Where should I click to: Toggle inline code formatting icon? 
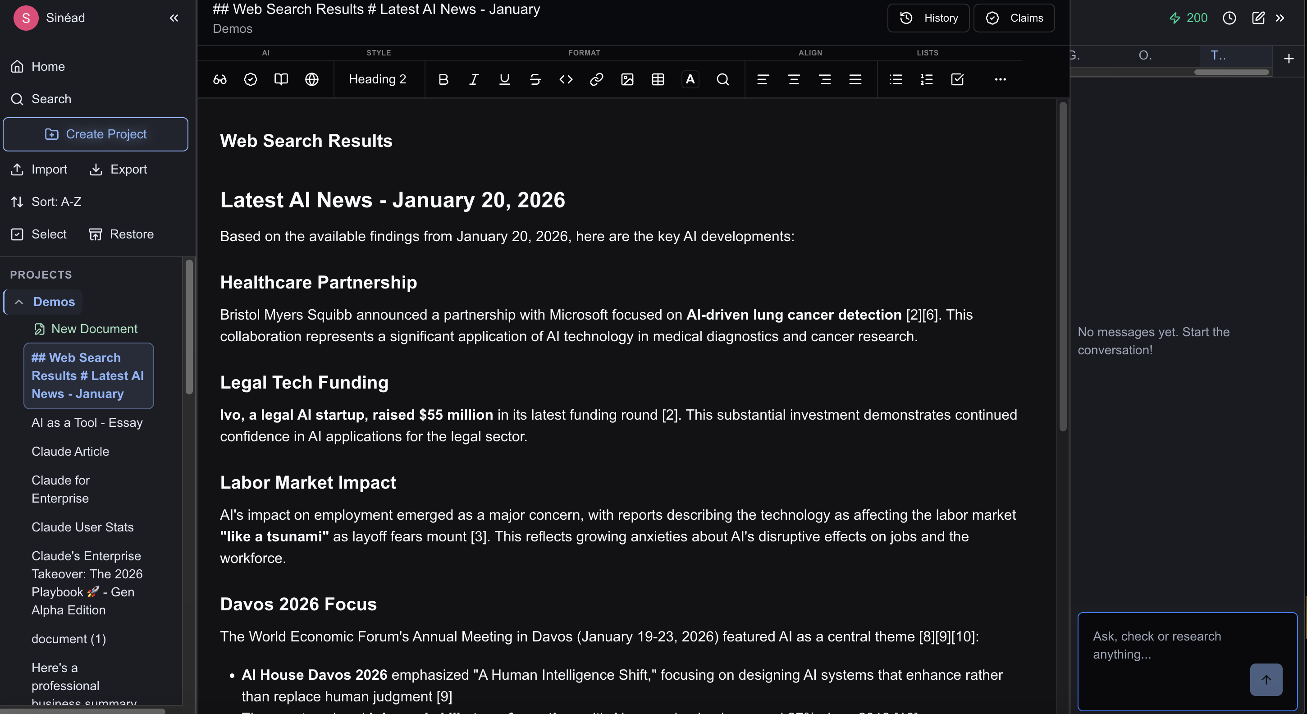click(x=566, y=79)
